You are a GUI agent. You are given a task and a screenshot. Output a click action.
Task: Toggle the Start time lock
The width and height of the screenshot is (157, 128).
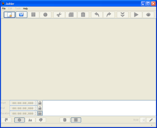pyautogui.click(x=40, y=103)
